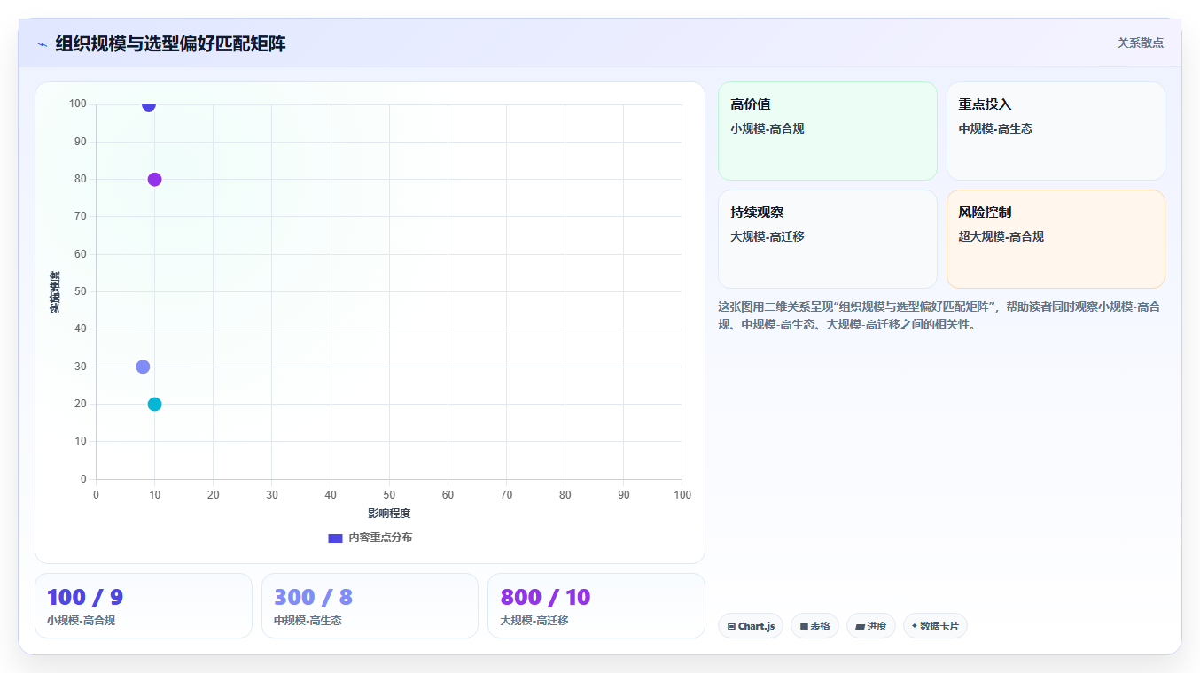Click the 中规模-高生态 label under 300 / 8
The image size is (1200, 673).
(308, 621)
